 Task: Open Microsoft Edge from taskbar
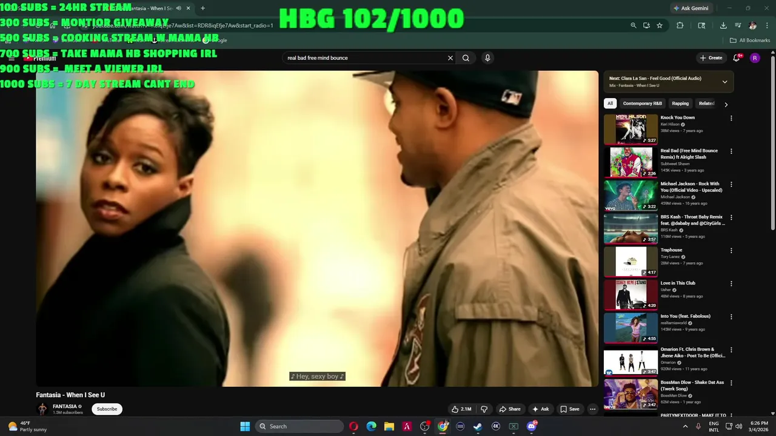click(371, 426)
